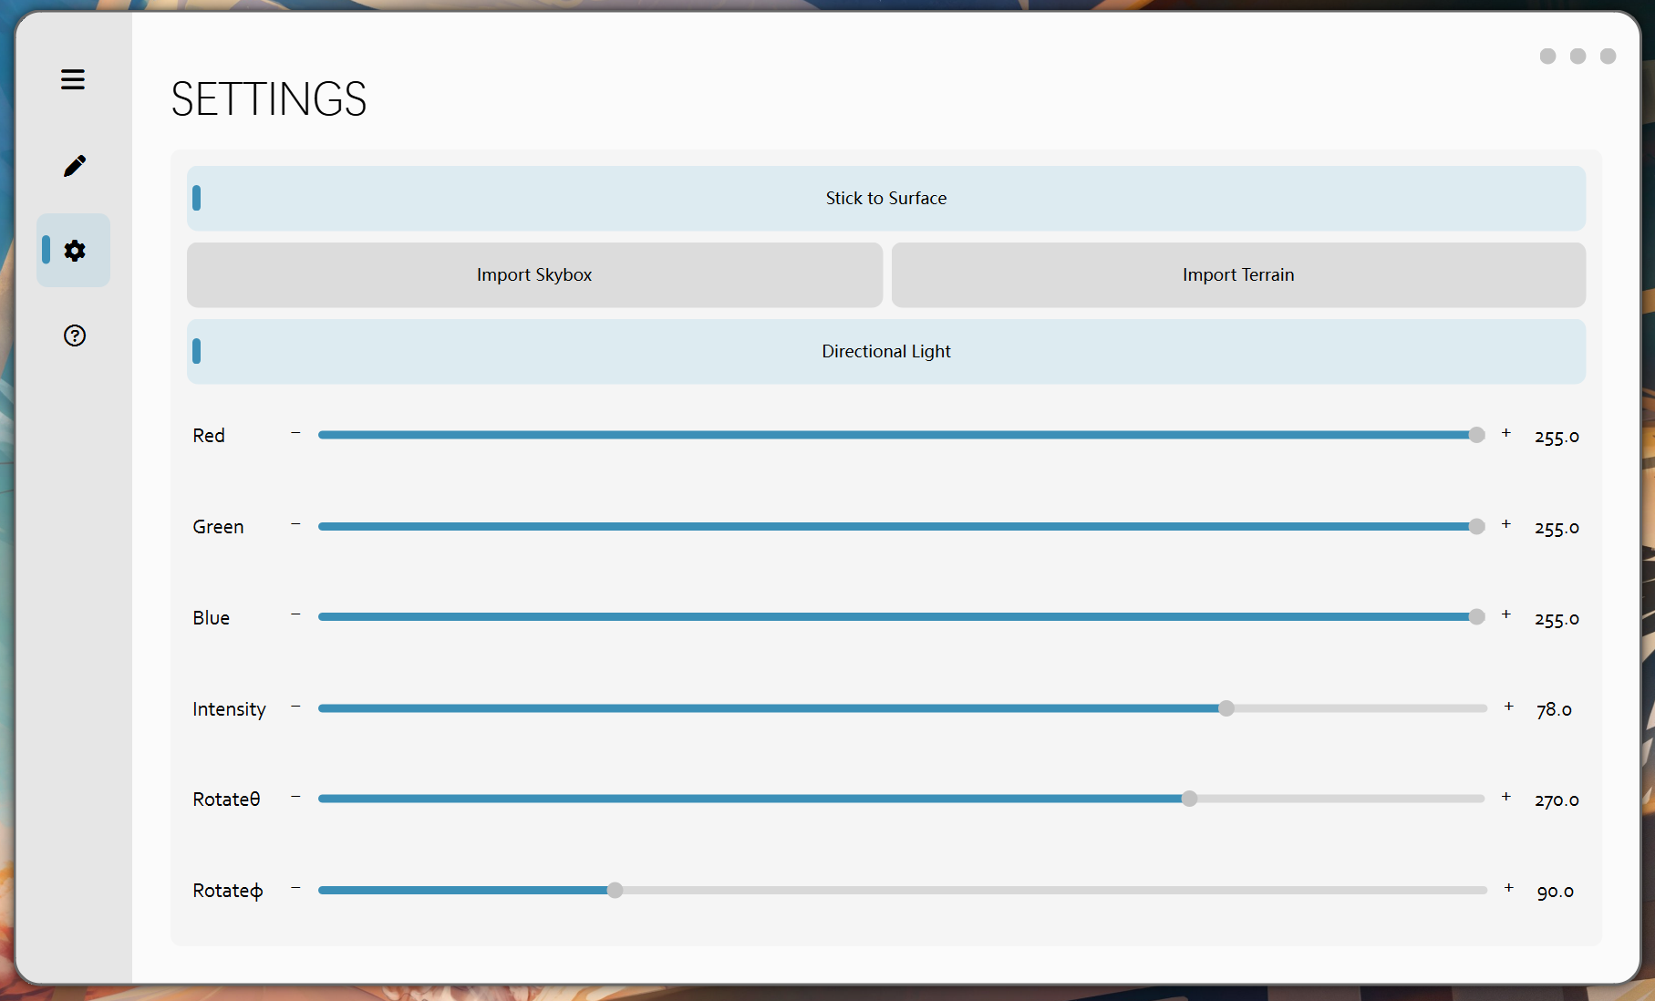Click the rightmost gray window control dot
The image size is (1655, 1001).
pyautogui.click(x=1608, y=57)
